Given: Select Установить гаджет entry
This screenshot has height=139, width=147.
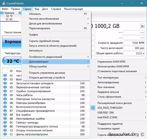Looking at the screenshot, I should pos(119,129).
